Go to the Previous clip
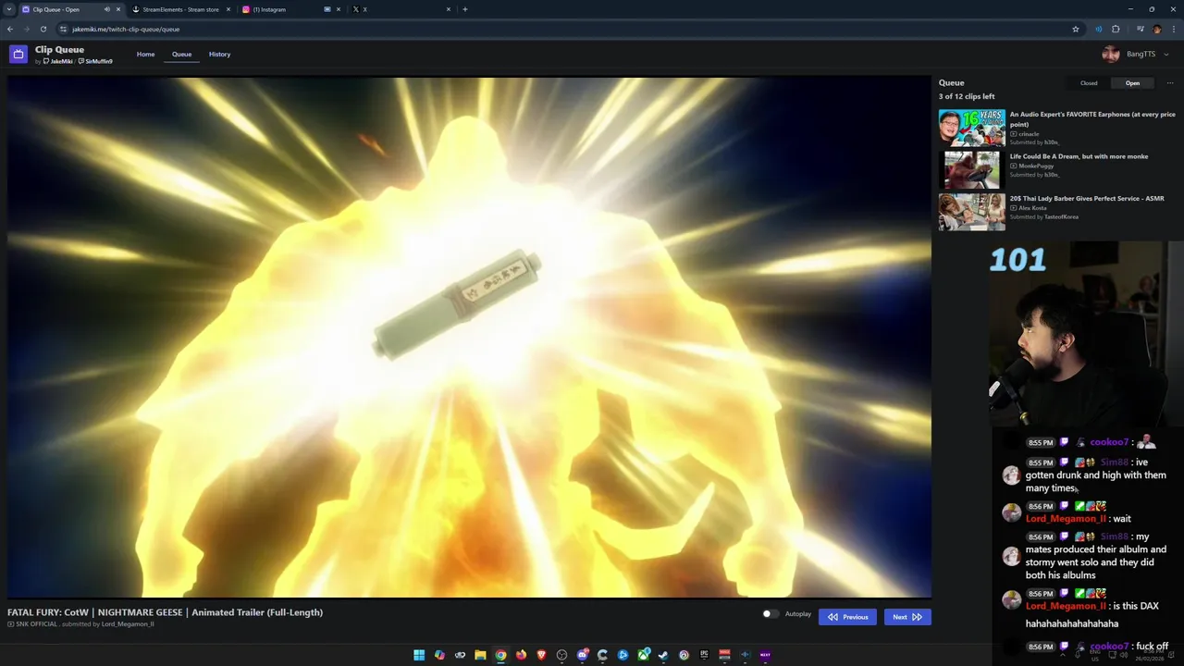Viewport: 1184px width, 666px height. coord(847,617)
